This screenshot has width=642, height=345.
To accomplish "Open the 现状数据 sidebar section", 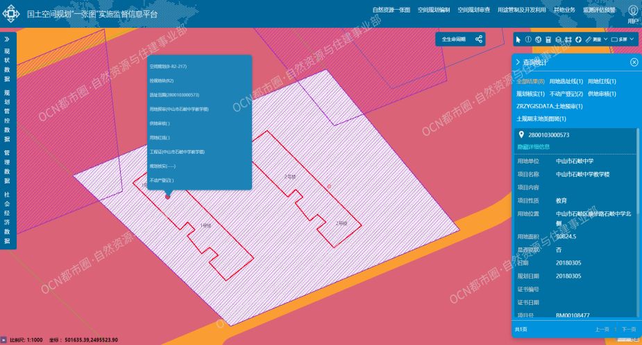I will [7, 64].
